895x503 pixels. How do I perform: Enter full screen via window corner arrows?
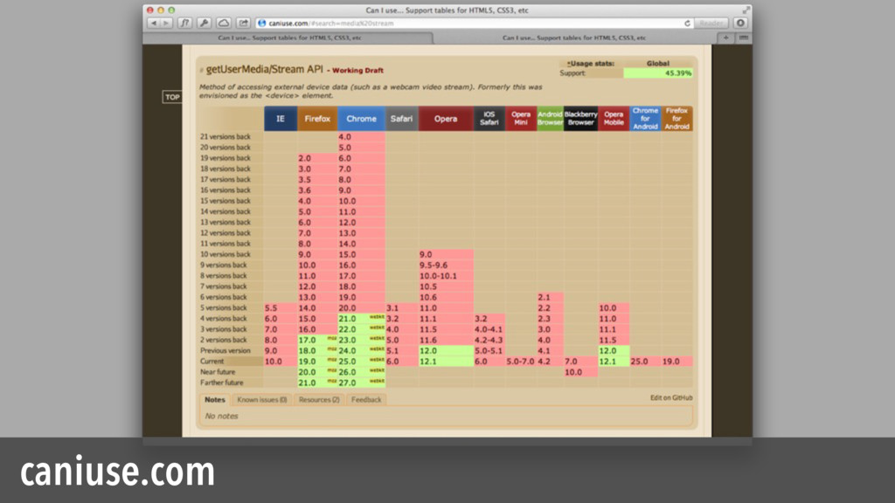pos(746,10)
